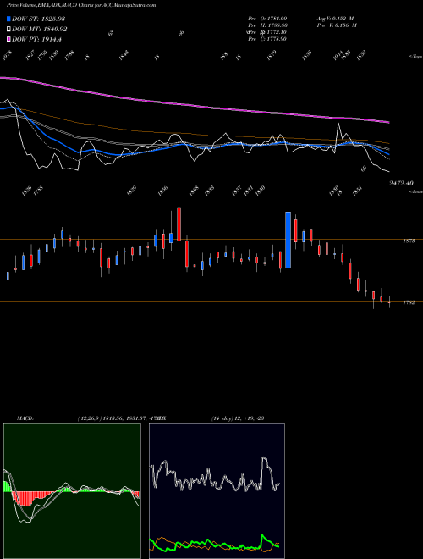Click the 'Pre H: 1788.80' value
The width and height of the screenshot is (423, 559).
click(267, 25)
